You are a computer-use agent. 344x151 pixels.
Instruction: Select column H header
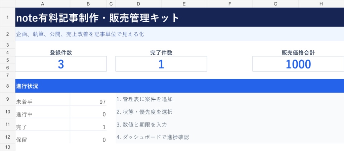point(321,4)
